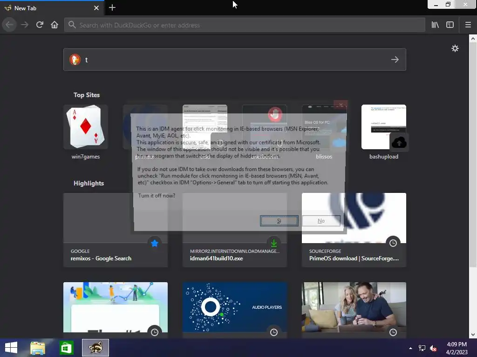Viewport: 477px width, 357px height.
Task: Click the forward navigation arrow
Action: pos(25,25)
